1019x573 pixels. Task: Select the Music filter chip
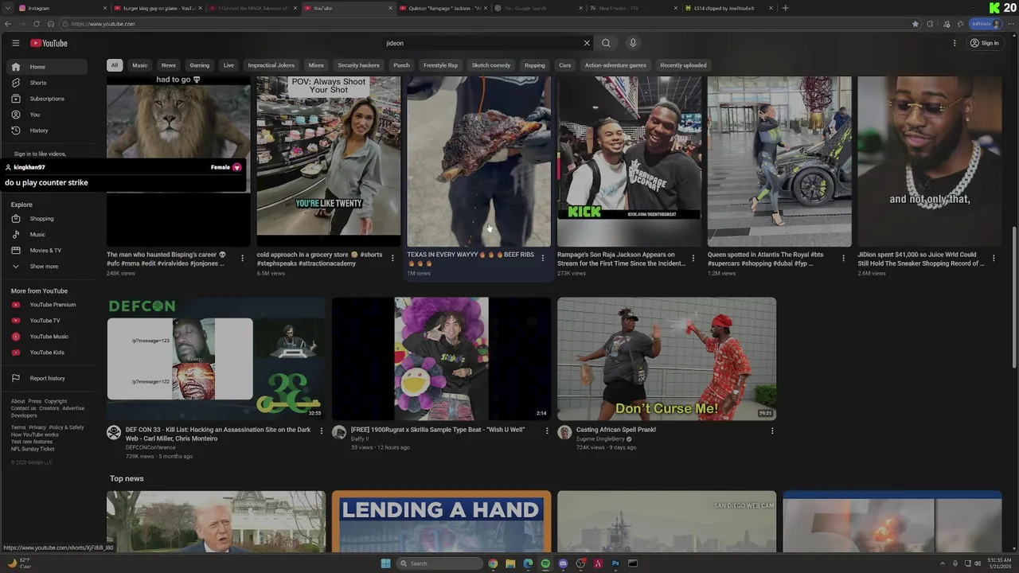(140, 65)
